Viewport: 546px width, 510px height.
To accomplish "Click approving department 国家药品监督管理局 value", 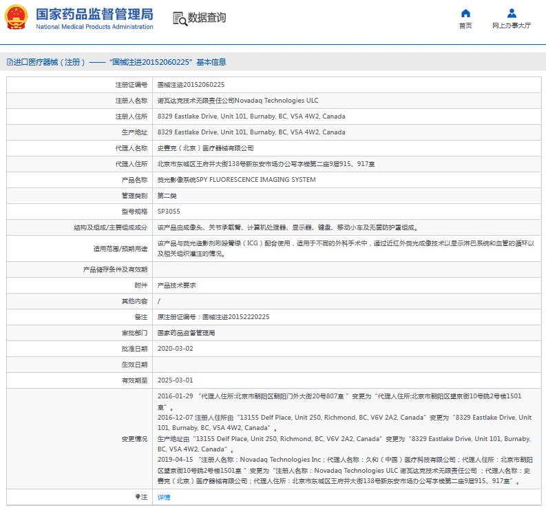I will pos(186,333).
